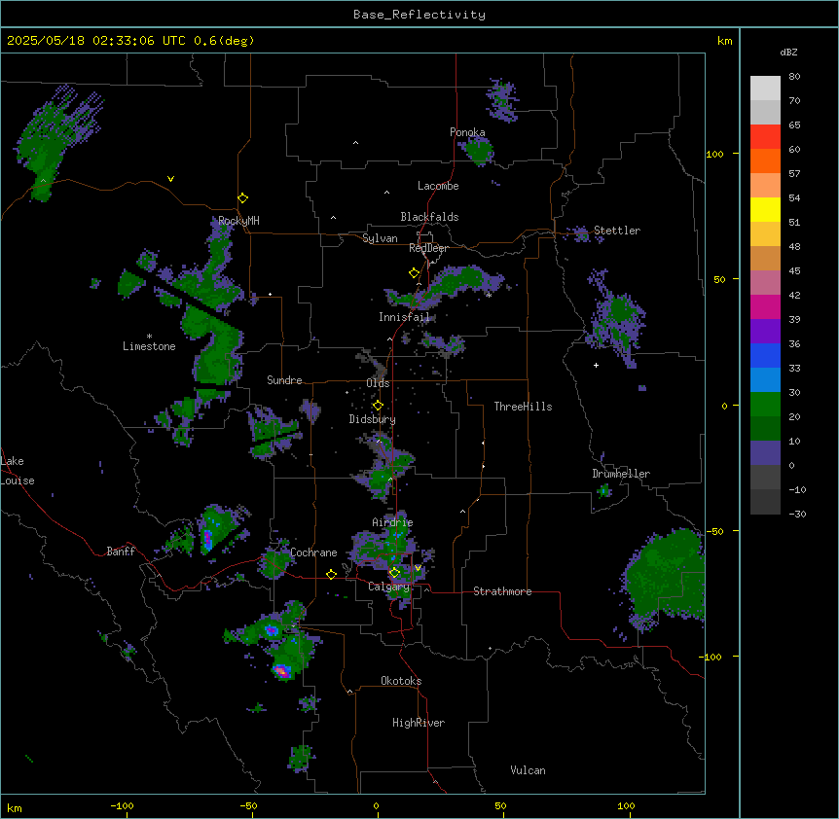Select the blue 33-36 dBZ legend swatch

tap(765, 355)
